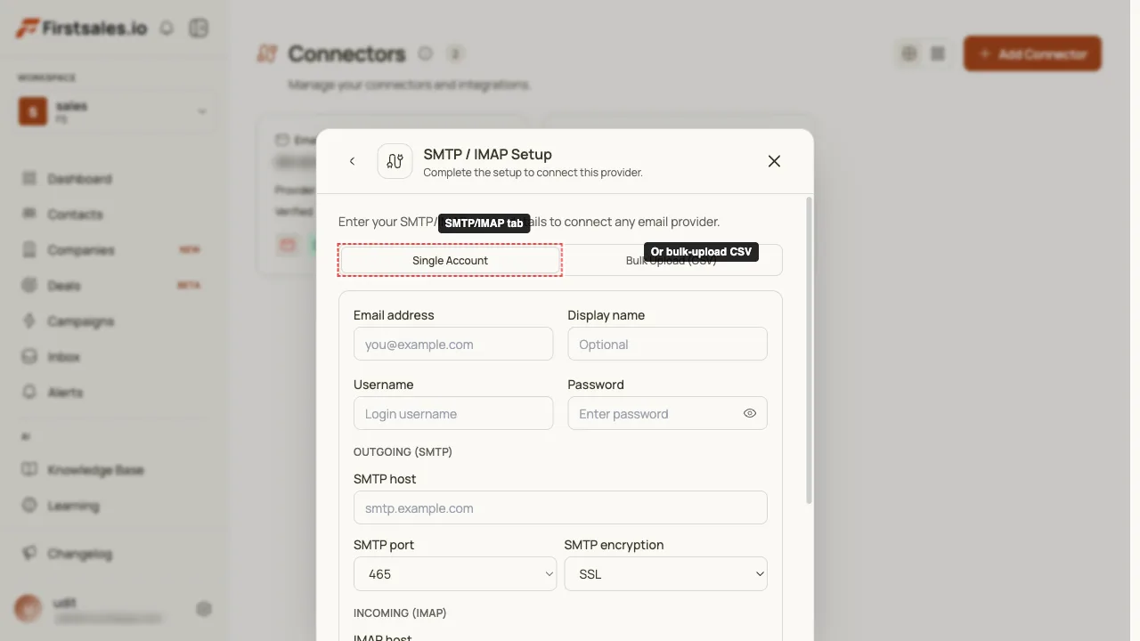Toggle password visibility eye icon
Image resolution: width=1140 pixels, height=641 pixels.
[x=749, y=413]
